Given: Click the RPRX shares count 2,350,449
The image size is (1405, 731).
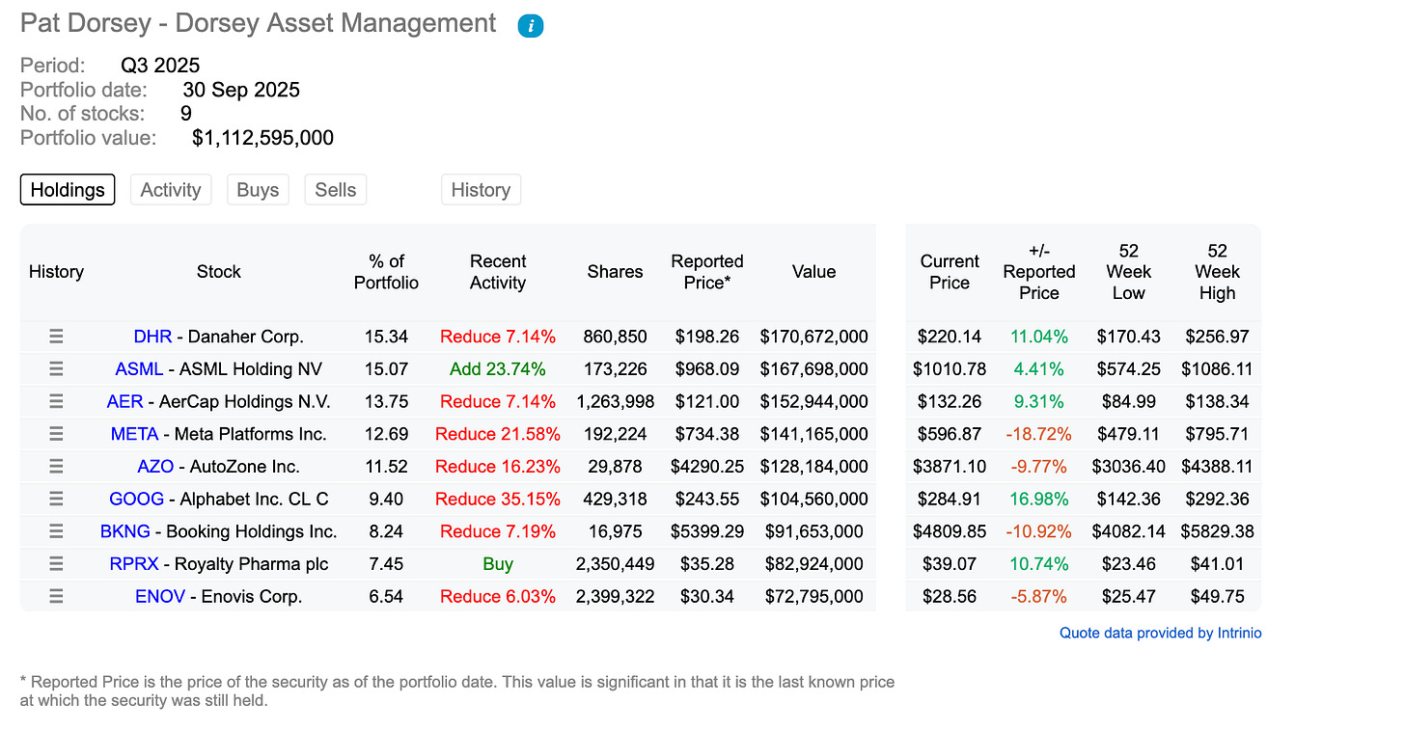Looking at the screenshot, I should (x=615, y=564).
